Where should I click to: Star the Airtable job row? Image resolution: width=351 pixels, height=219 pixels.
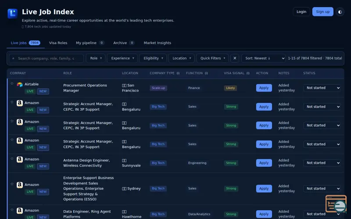12,84
